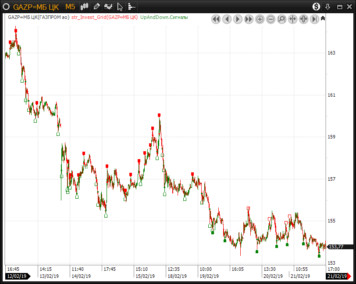Click the str_Invest_Grid strategy label

pos(104,18)
